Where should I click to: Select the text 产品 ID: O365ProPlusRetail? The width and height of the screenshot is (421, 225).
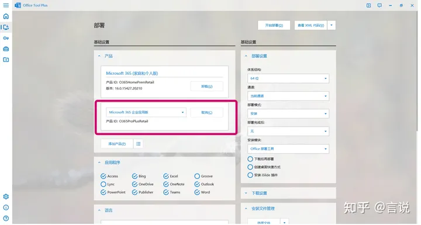[127, 121]
